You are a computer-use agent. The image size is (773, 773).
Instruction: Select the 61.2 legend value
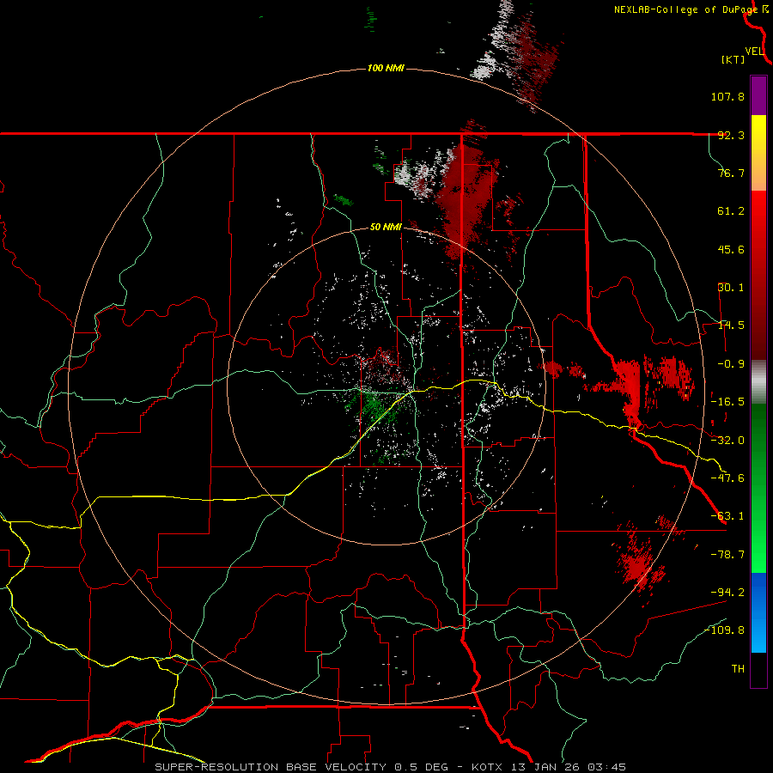point(731,211)
